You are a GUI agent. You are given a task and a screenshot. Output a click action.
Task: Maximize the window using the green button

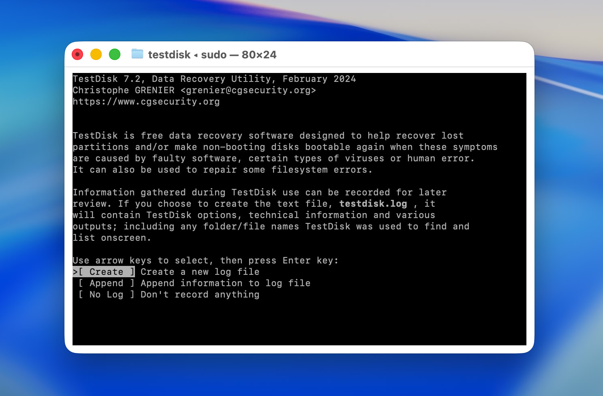(x=115, y=54)
